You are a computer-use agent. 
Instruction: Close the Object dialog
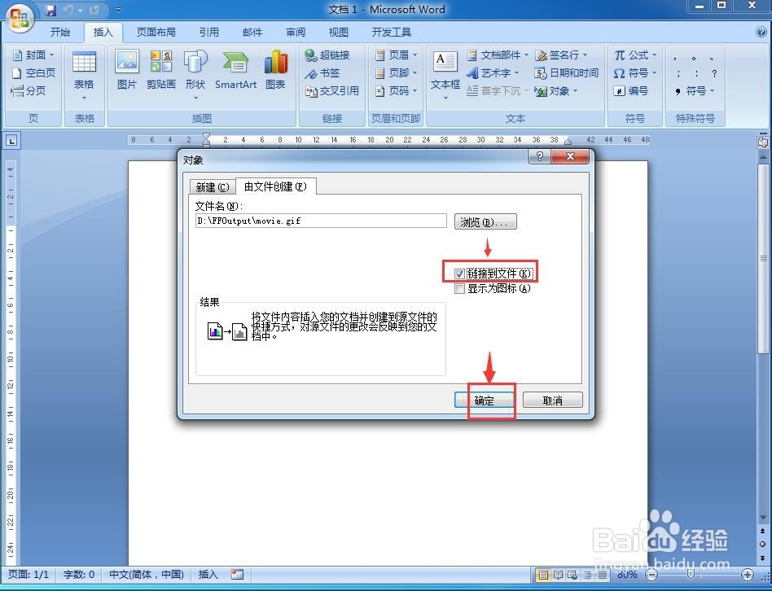tap(570, 156)
